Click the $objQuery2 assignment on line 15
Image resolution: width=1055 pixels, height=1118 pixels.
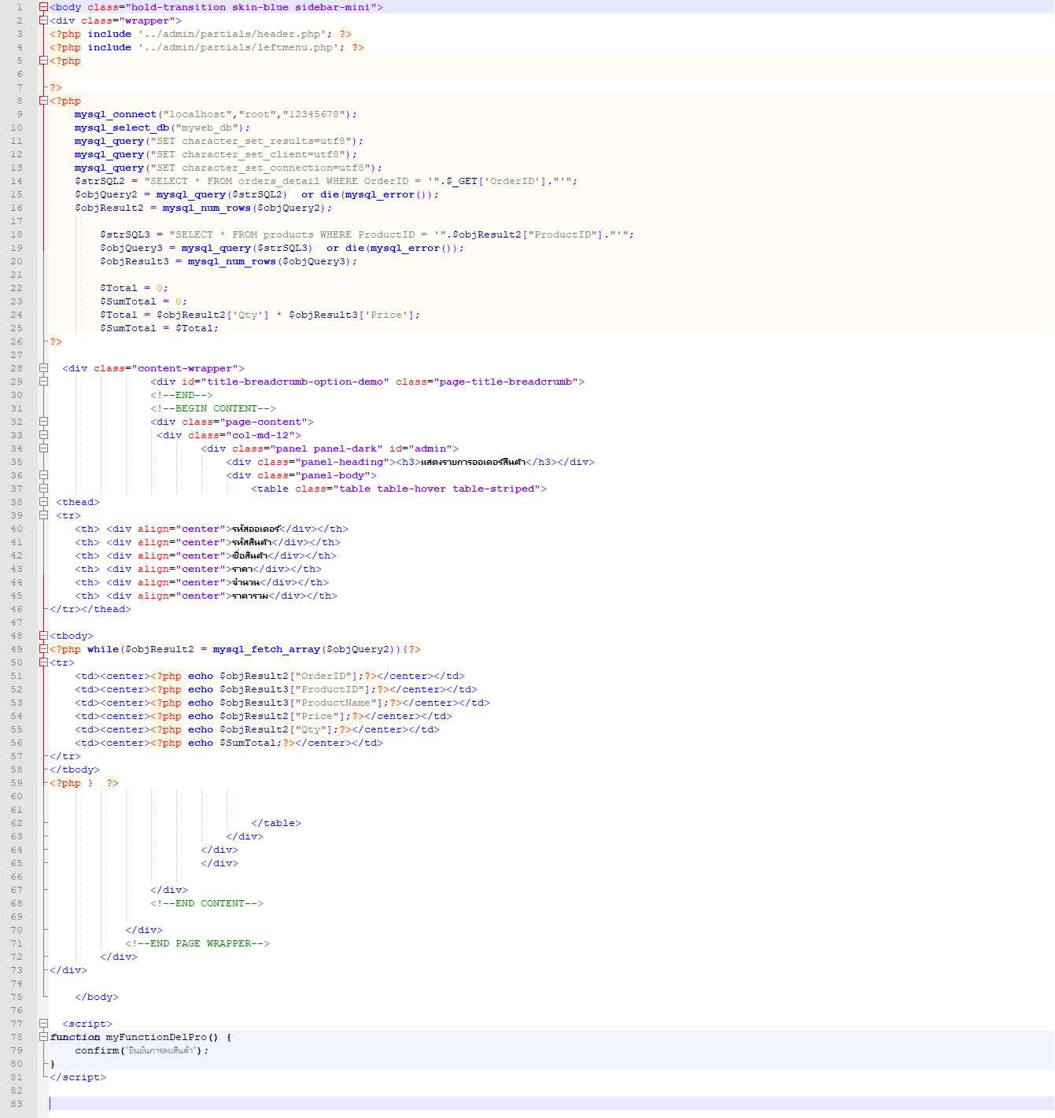click(x=257, y=194)
